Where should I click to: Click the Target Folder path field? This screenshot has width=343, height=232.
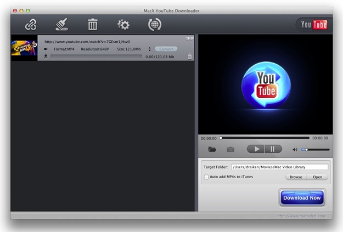point(279,167)
